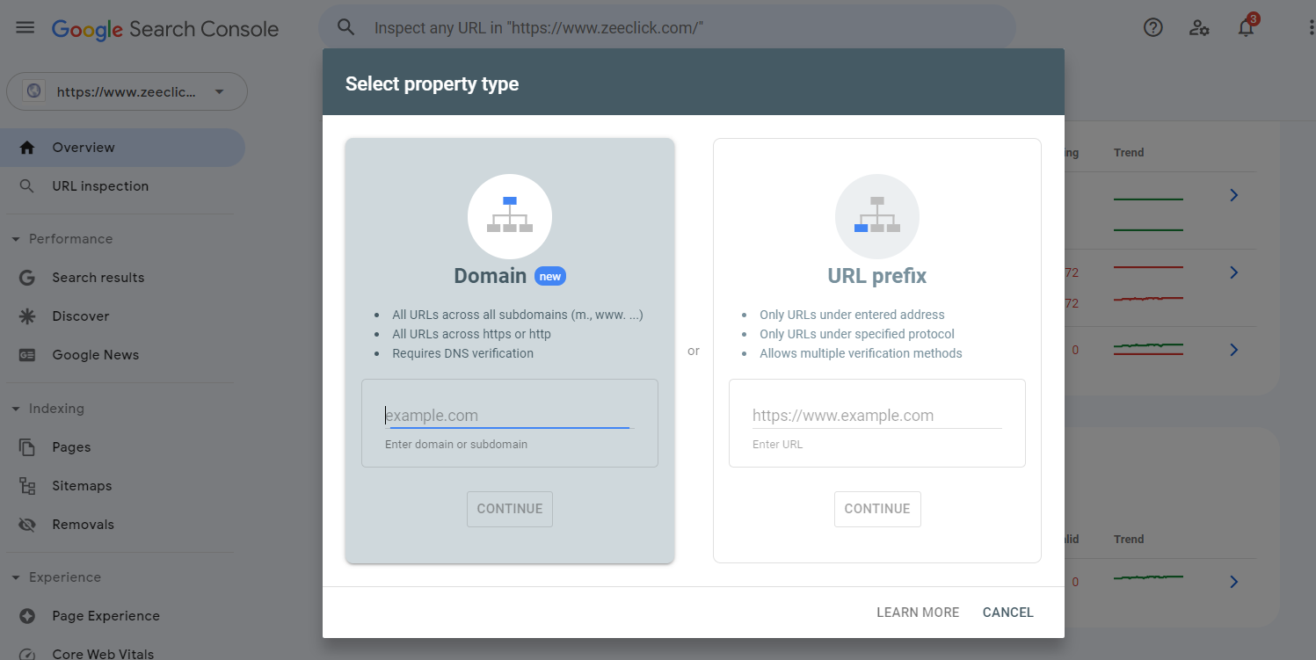The height and width of the screenshot is (660, 1316).
Task: Open the notifications bell
Action: click(1246, 27)
